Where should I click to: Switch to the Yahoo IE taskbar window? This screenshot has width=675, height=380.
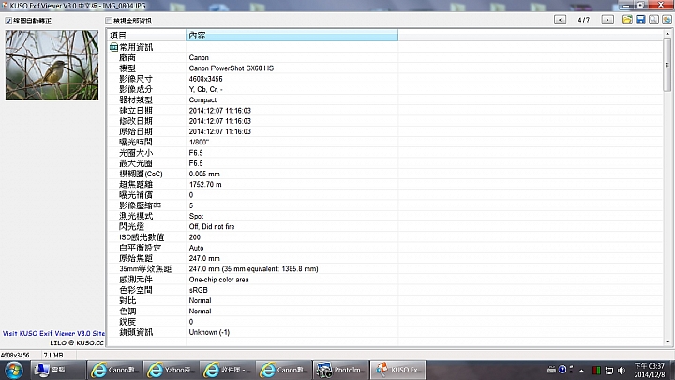172,370
